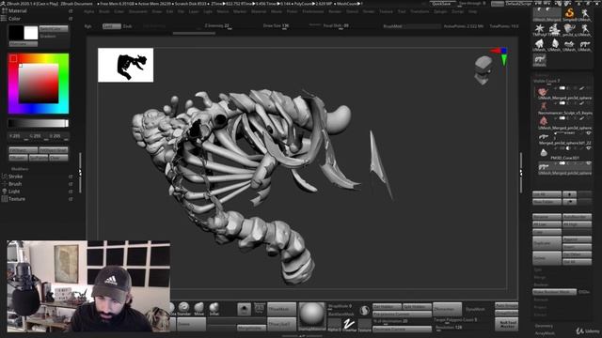Open the Alpha menu

(x=89, y=11)
